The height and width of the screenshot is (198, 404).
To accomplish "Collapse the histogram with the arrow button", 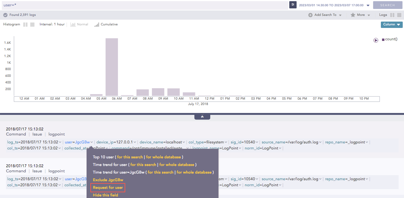I will pyautogui.click(x=202, y=116).
